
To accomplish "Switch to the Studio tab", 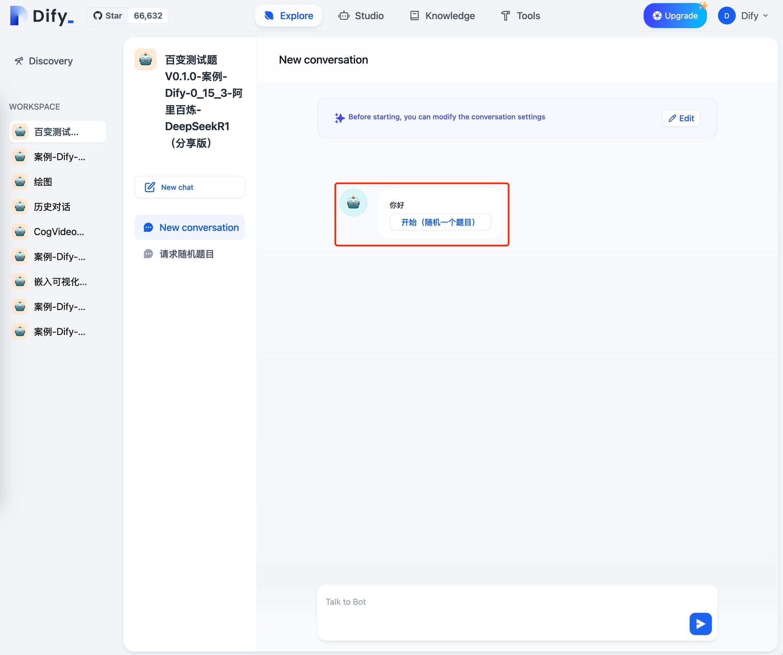I will click(361, 16).
